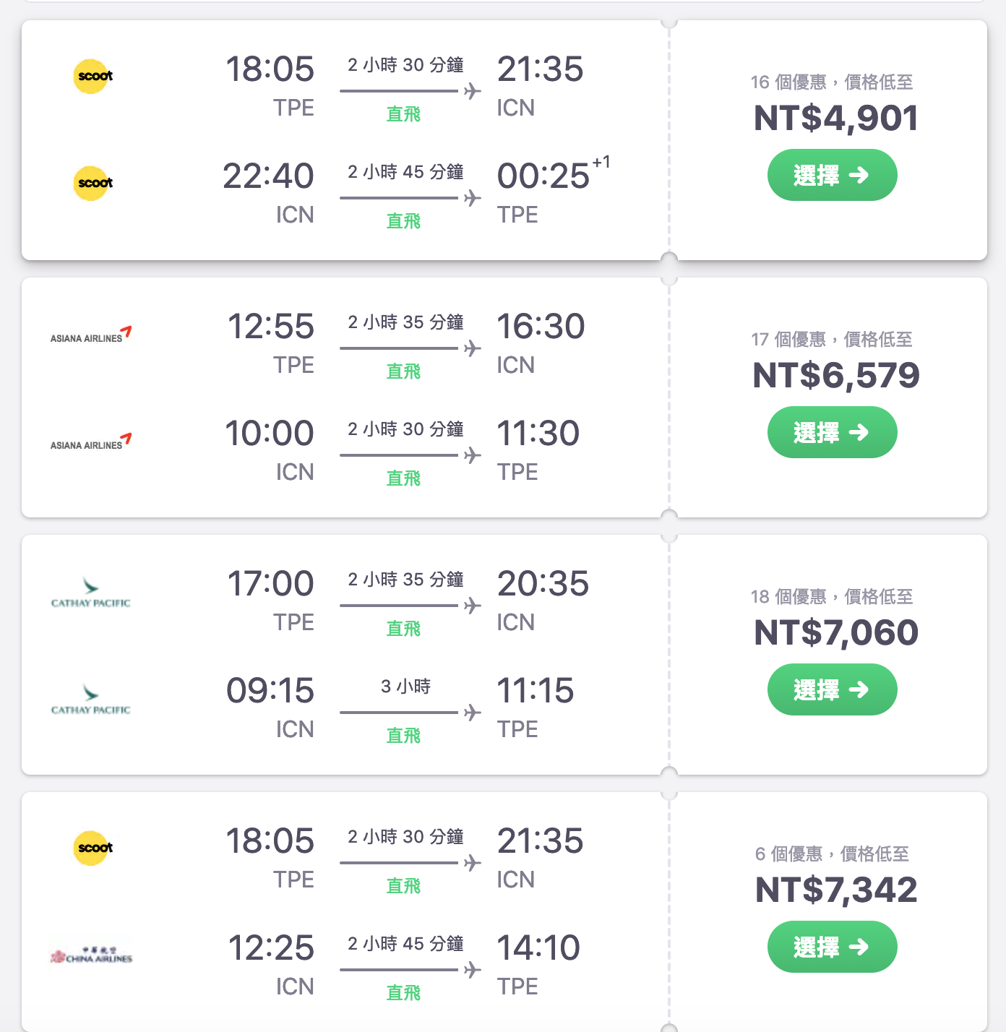Open the 6 deals offer text
Image resolution: width=1006 pixels, height=1032 pixels.
(x=832, y=854)
